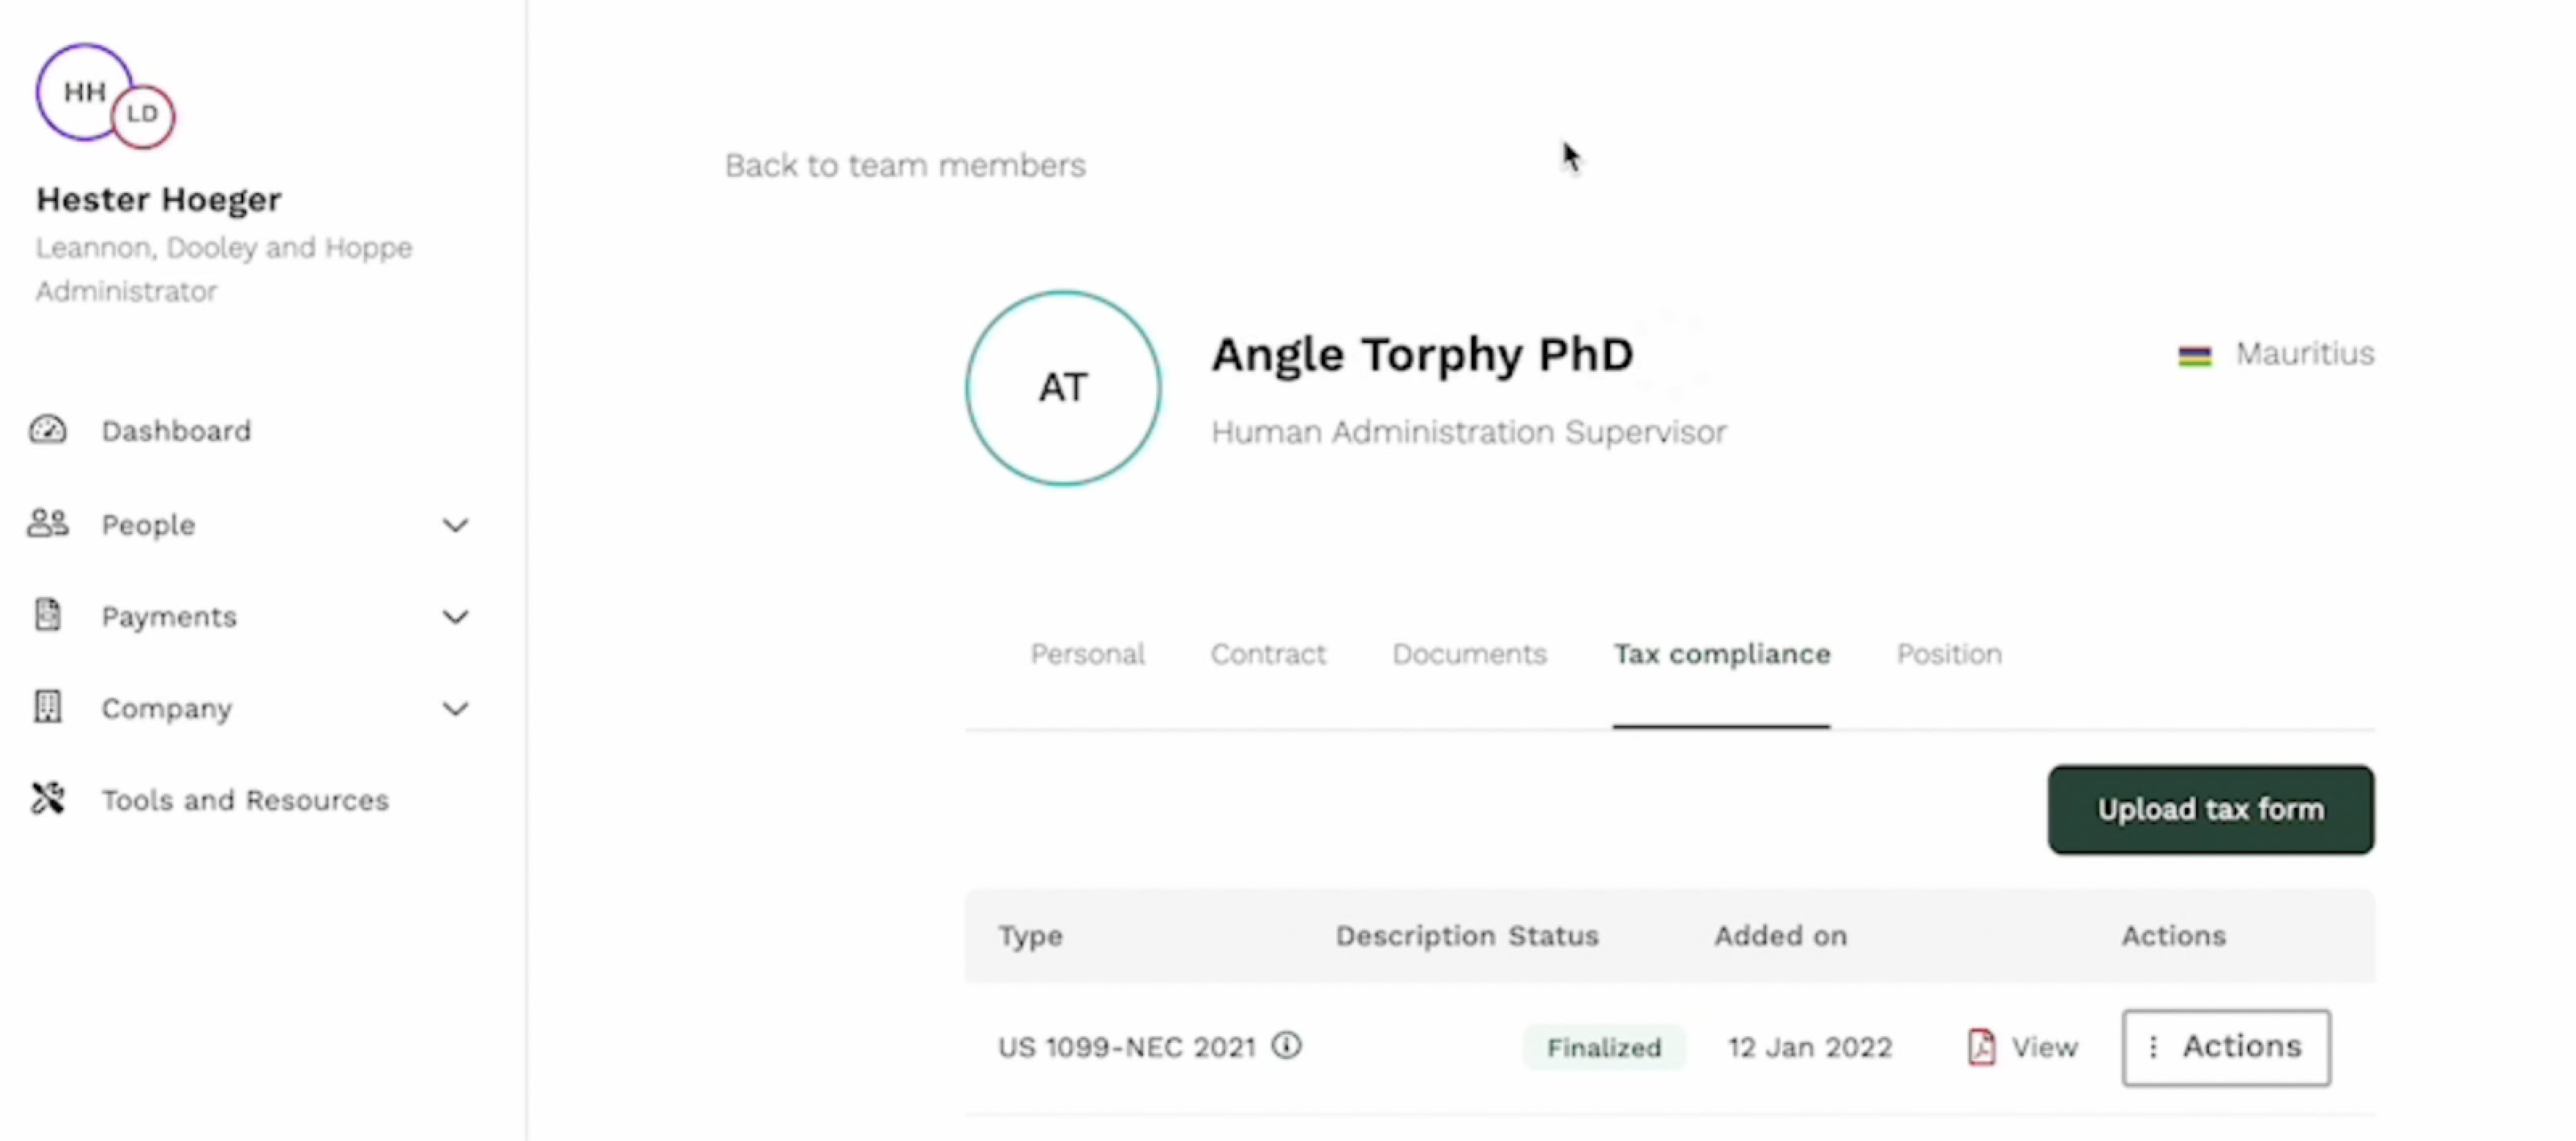This screenshot has height=1141, width=2576.
Task: Expand the People menu chevron
Action: click(456, 525)
